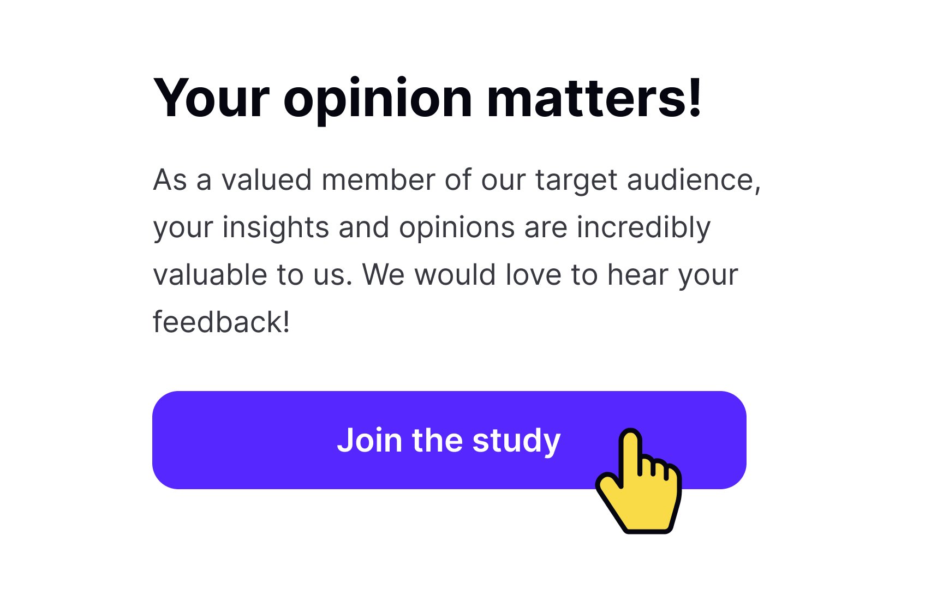Viewport: 943px width, 589px height.
Task: Click the line 'your insights and opinions are incredibly'
Action: [432, 227]
